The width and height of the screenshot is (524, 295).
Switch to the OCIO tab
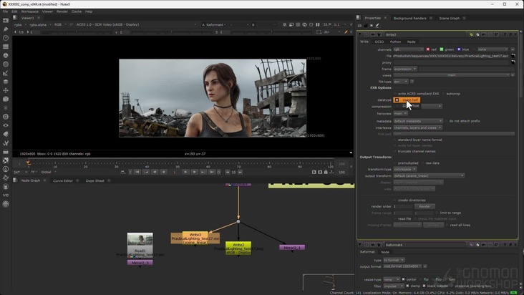[379, 42]
